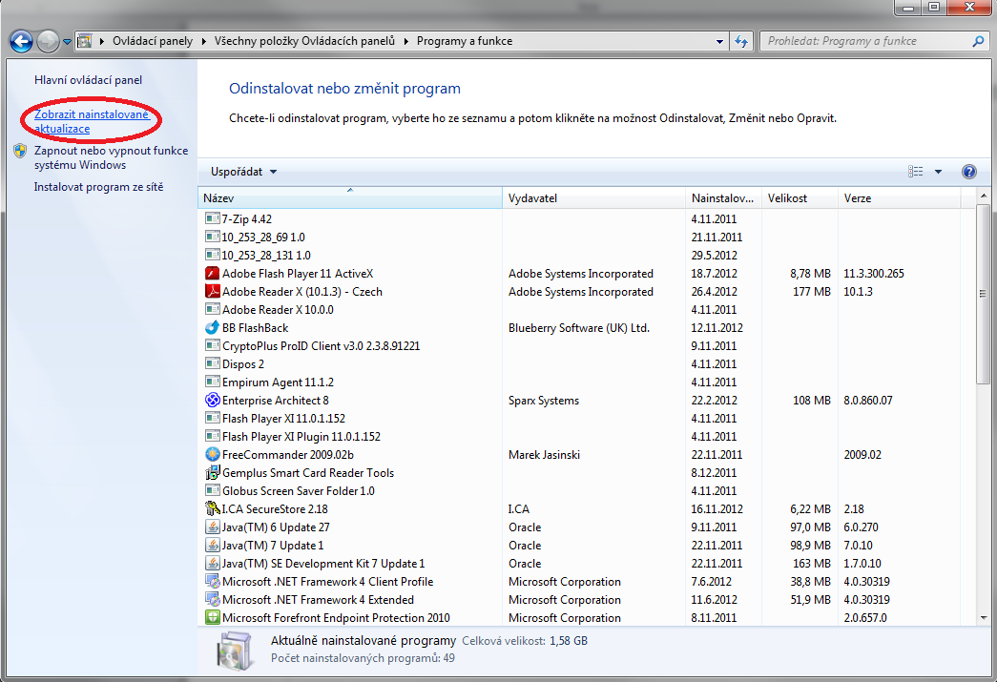Viewport: 997px width, 682px height.
Task: Select the Java(TM) 7 Update 1 icon
Action: [x=213, y=545]
